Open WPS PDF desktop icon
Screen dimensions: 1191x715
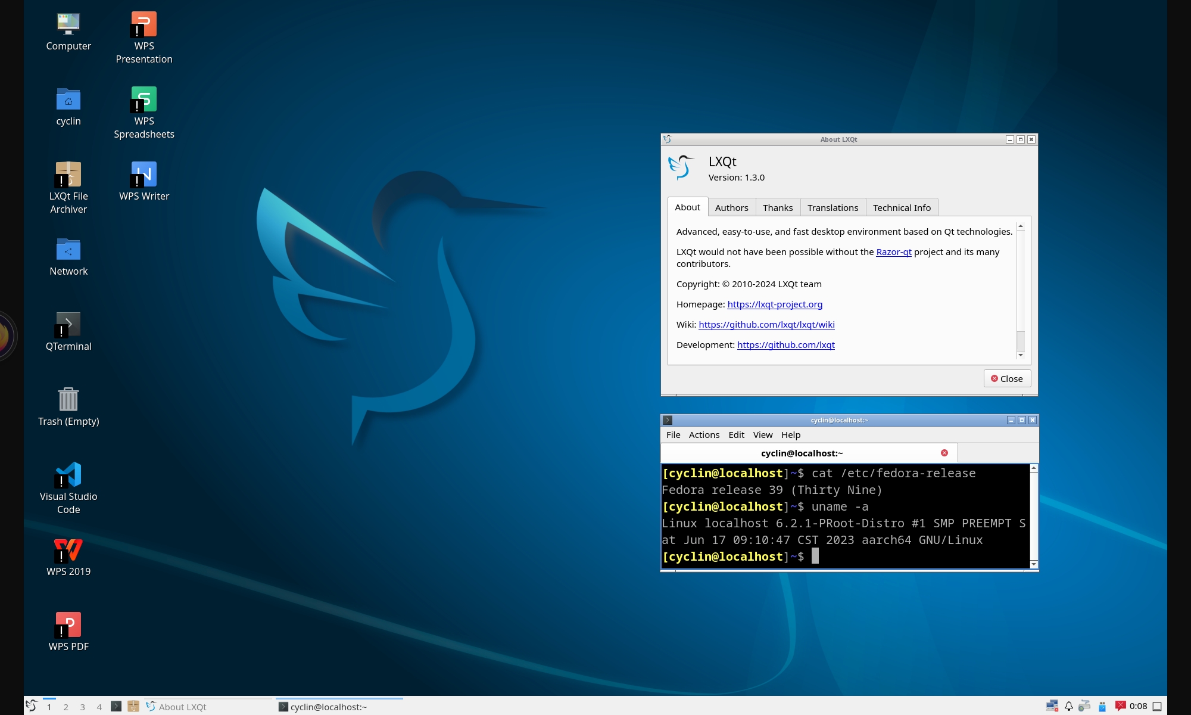68,633
